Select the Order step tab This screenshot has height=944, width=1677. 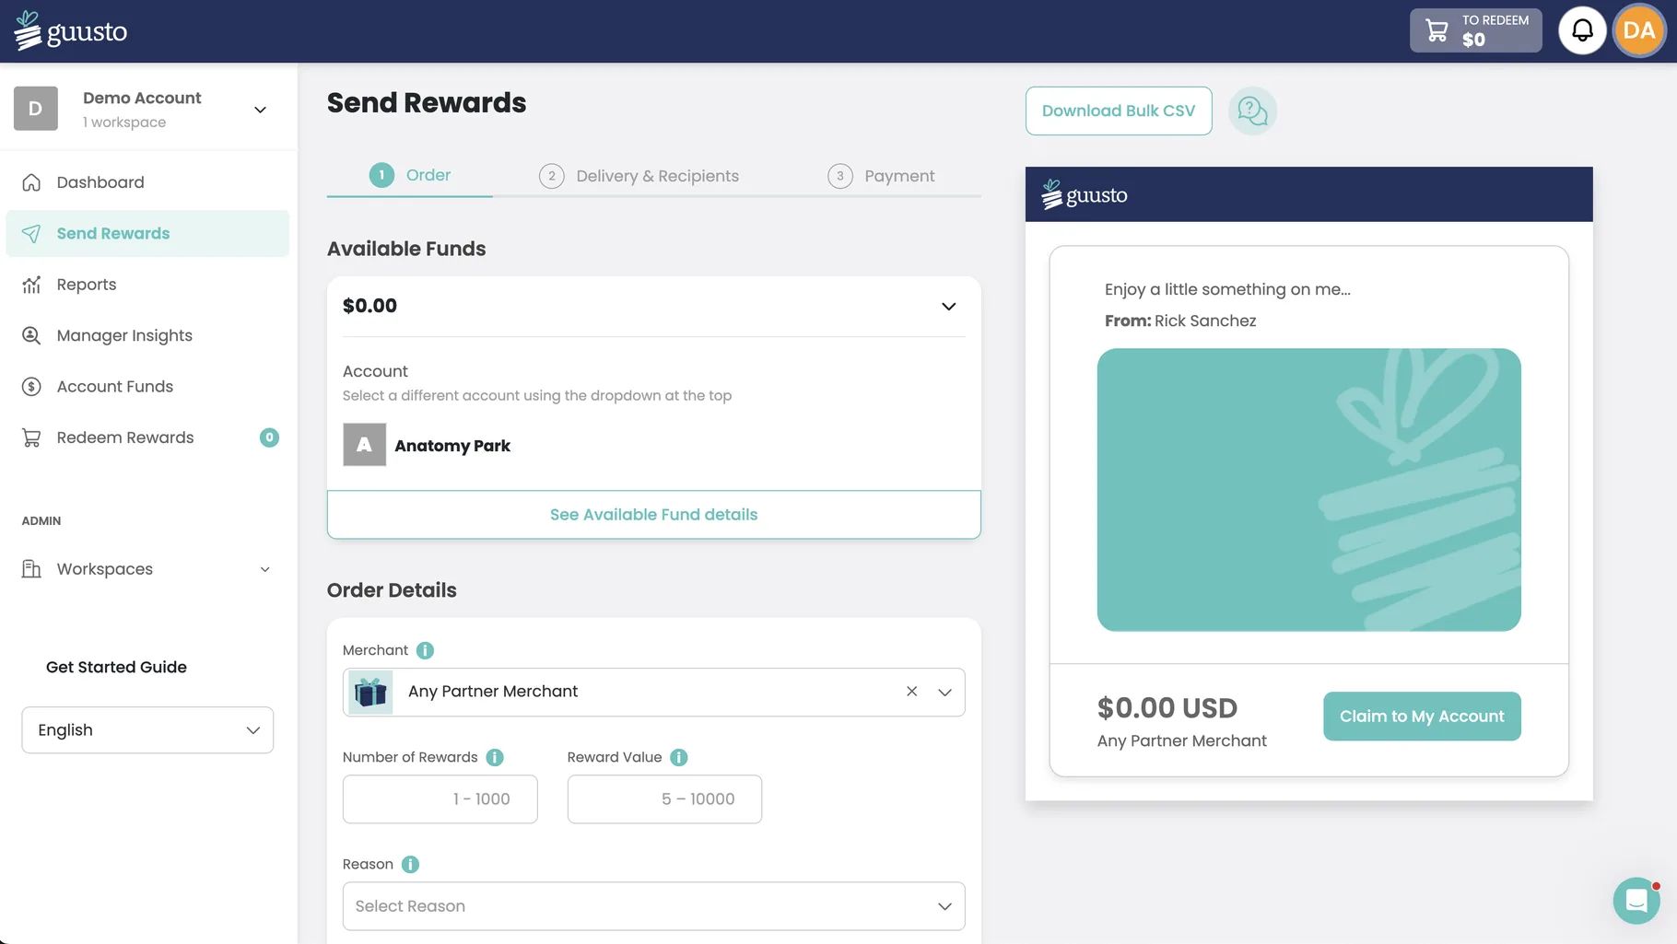click(x=410, y=175)
